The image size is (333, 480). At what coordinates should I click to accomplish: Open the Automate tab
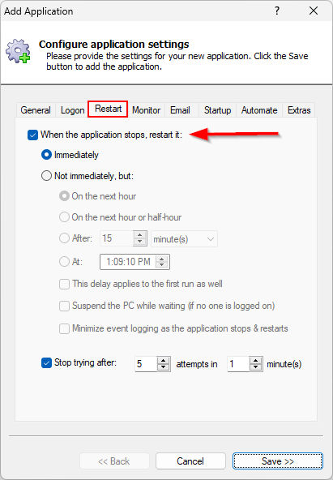[x=259, y=110]
